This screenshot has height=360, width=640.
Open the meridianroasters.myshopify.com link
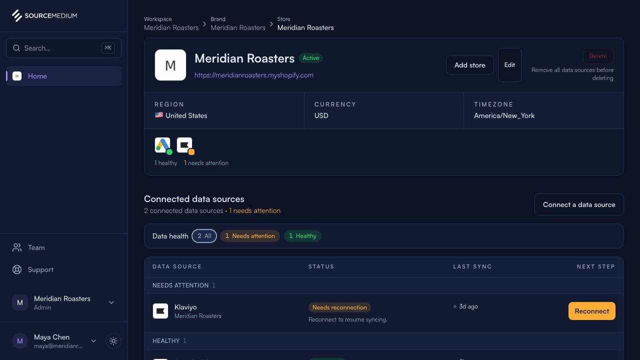(x=254, y=75)
